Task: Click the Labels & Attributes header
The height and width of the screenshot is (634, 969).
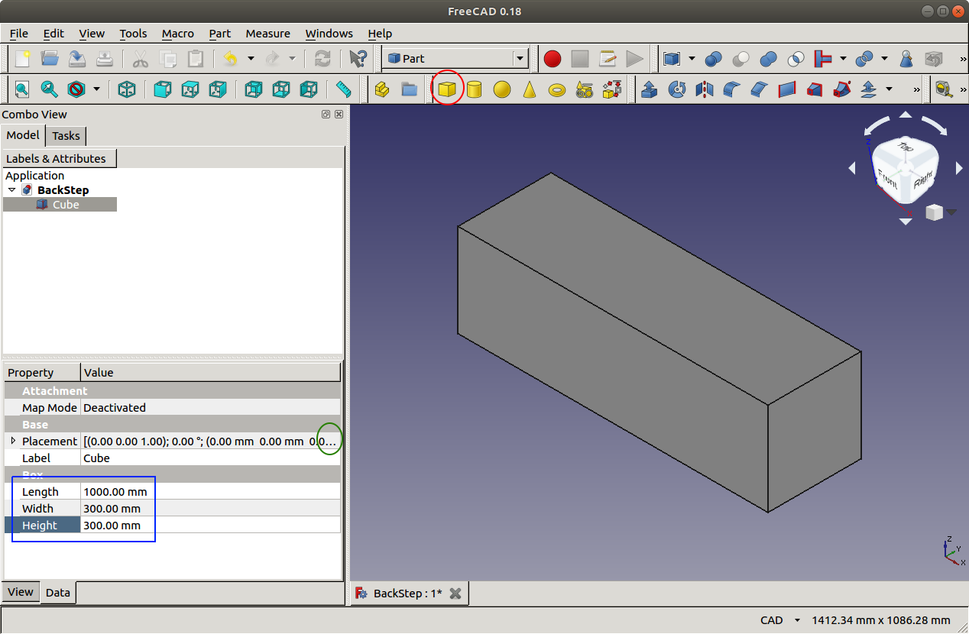Action: (59, 159)
